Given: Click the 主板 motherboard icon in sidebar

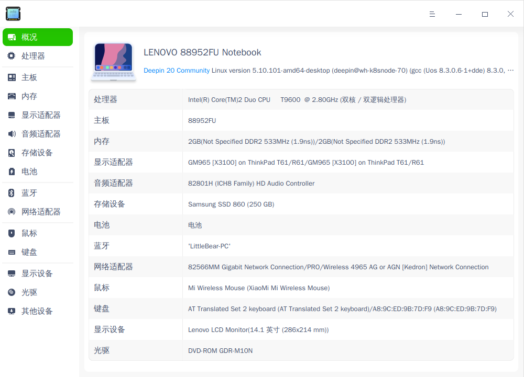Looking at the screenshot, I should pyautogui.click(x=12, y=77).
